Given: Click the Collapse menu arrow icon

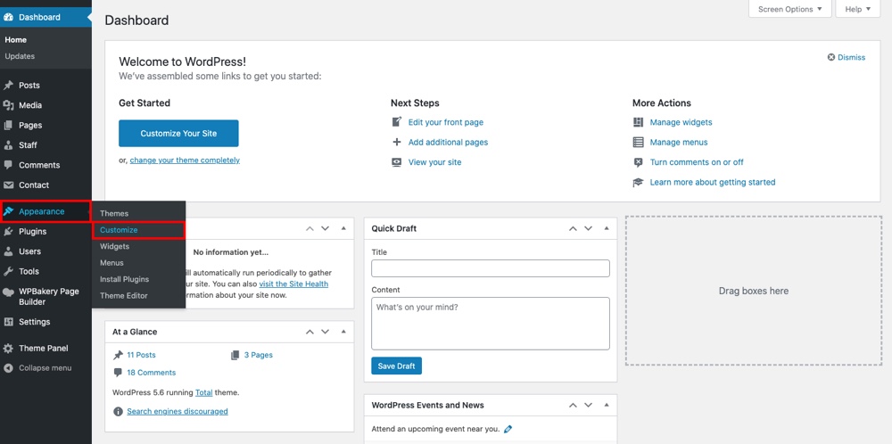Looking at the screenshot, I should (x=8, y=368).
